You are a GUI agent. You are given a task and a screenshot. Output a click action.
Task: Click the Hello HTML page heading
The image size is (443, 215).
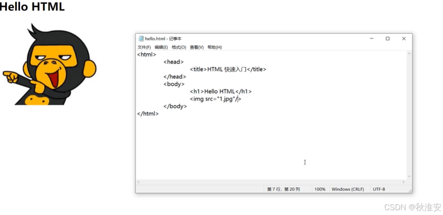pyautogui.click(x=32, y=7)
